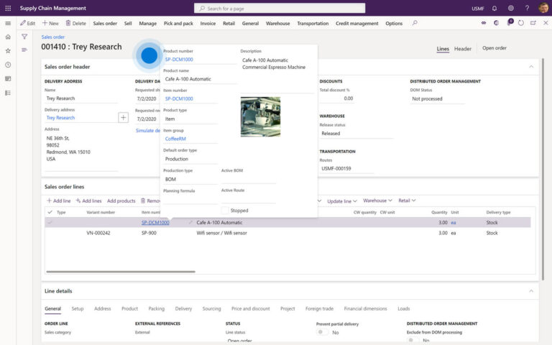Open Transportation menu tab

point(313,23)
